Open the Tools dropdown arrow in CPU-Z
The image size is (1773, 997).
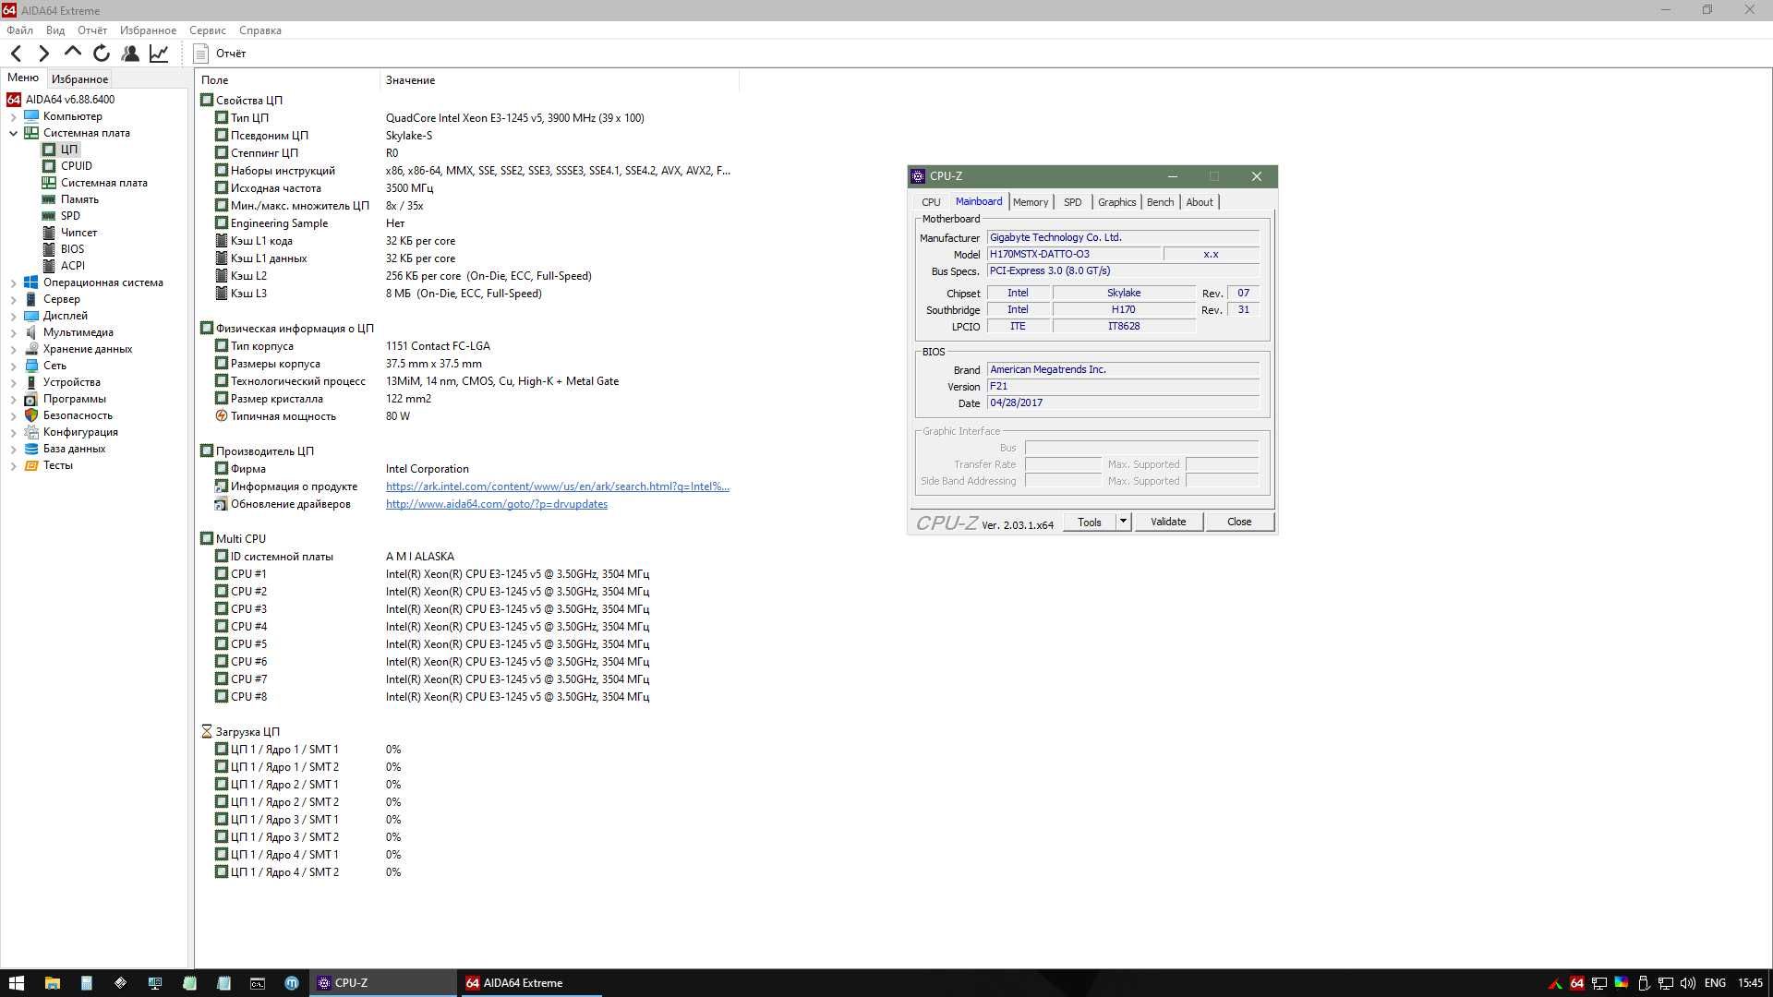1123,523
